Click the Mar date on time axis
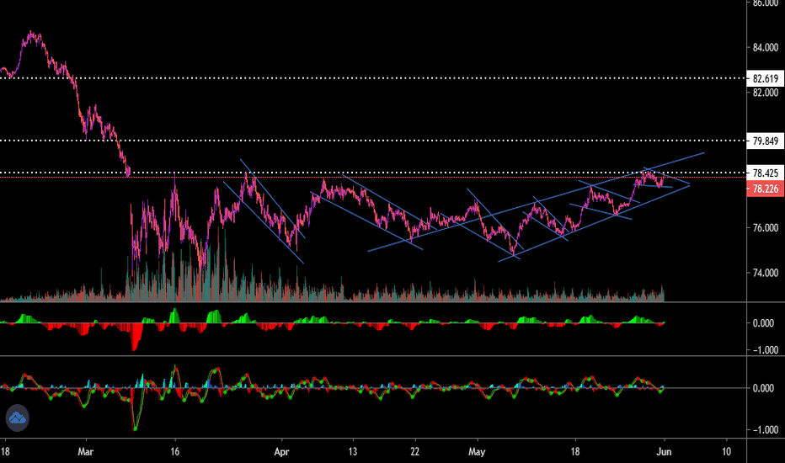This screenshot has height=463, width=785. tap(86, 451)
